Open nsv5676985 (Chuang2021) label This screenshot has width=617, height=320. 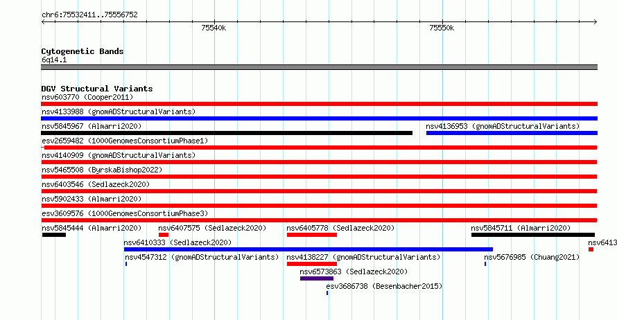[x=532, y=257]
